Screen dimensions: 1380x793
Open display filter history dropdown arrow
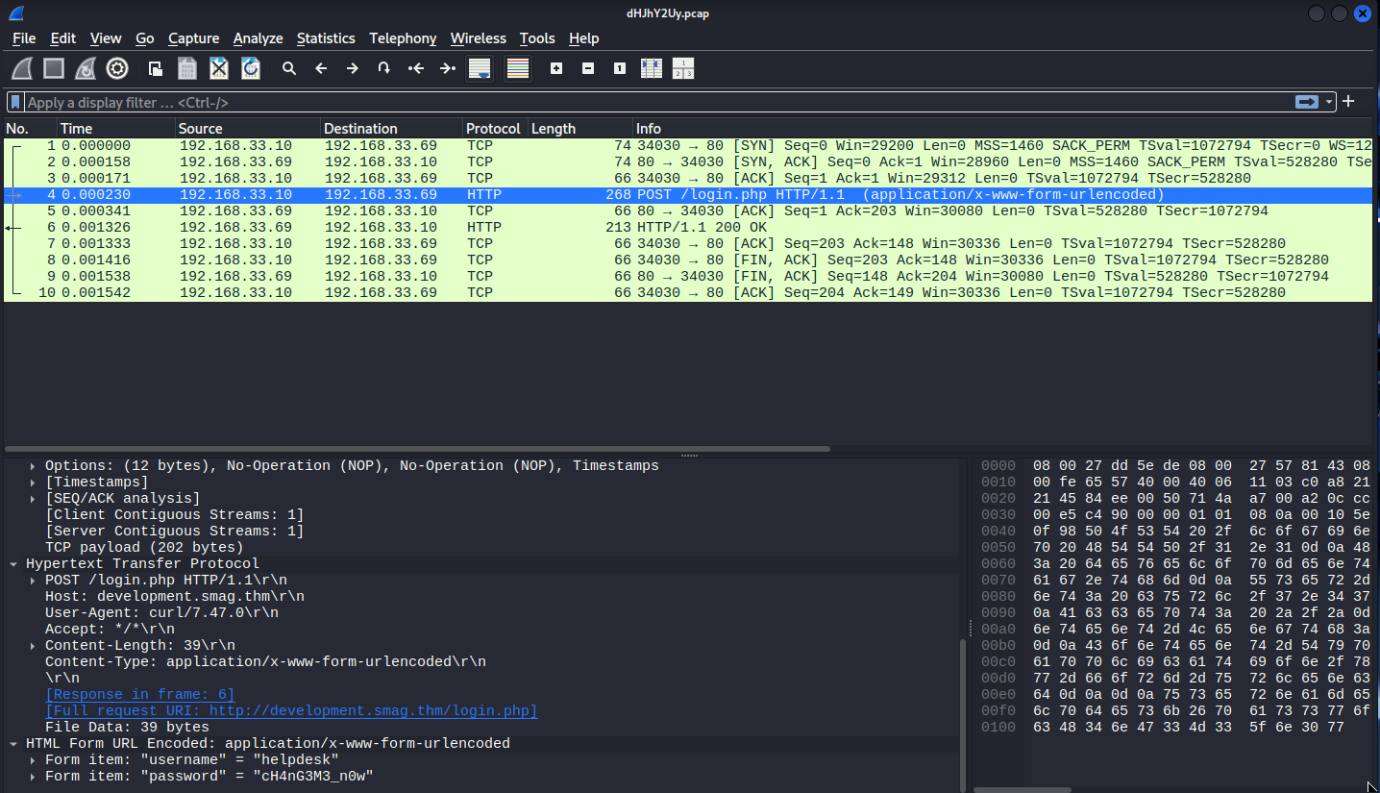(x=1329, y=102)
